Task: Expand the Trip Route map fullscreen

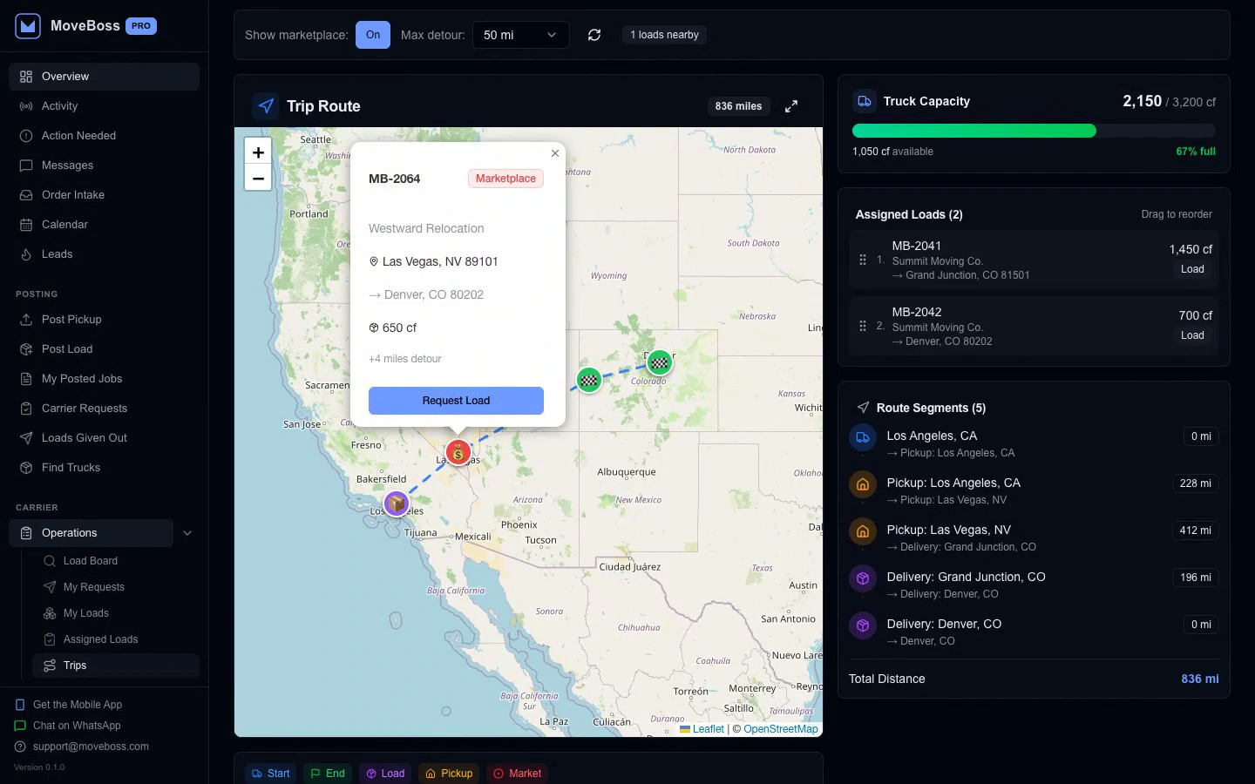Action: click(x=791, y=106)
